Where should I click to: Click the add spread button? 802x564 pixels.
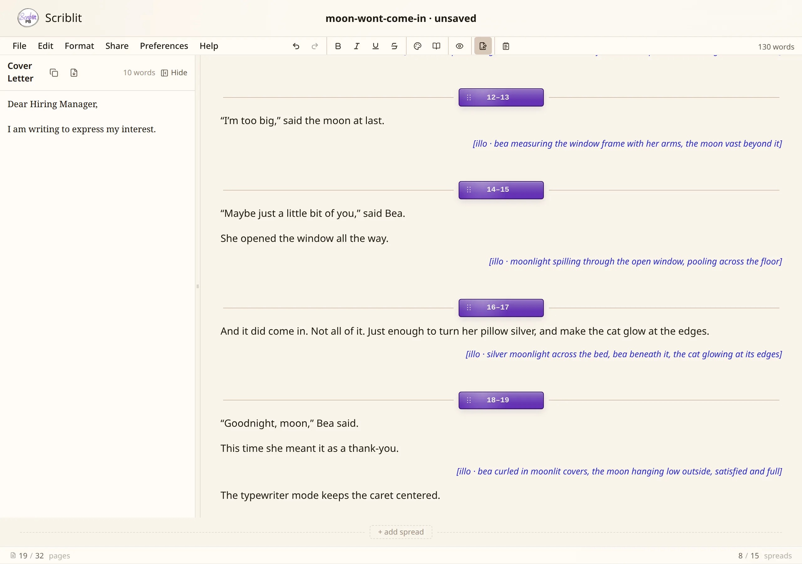point(401,532)
